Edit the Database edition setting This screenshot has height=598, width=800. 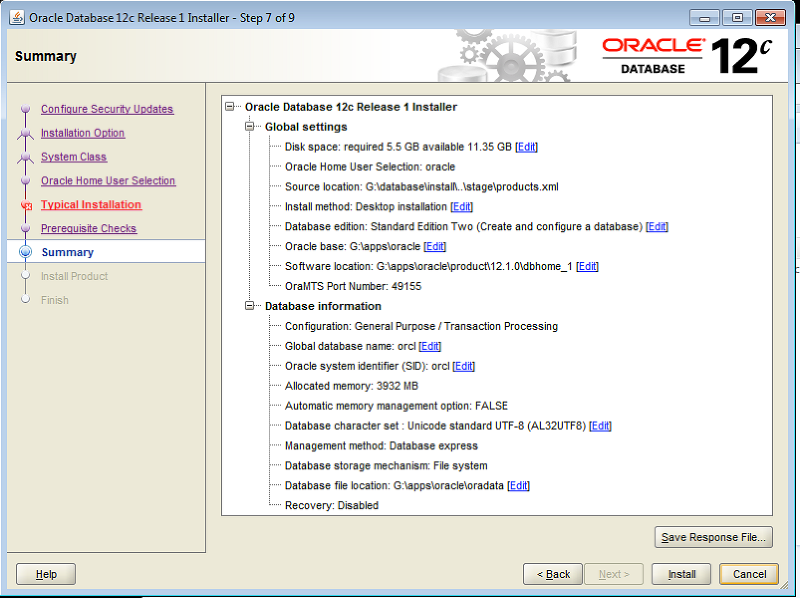coord(657,227)
